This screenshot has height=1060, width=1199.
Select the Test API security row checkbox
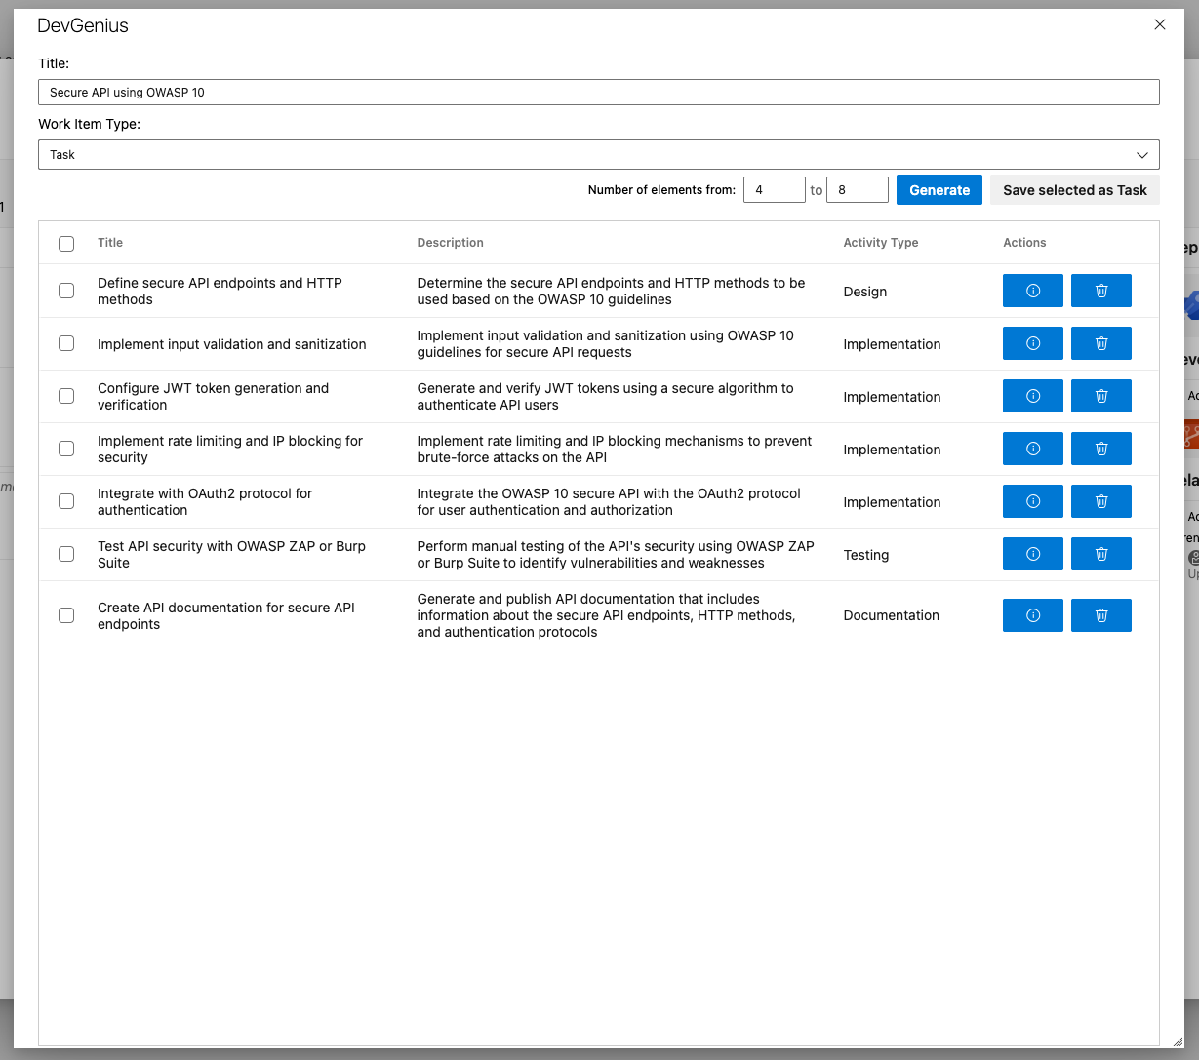pos(66,554)
